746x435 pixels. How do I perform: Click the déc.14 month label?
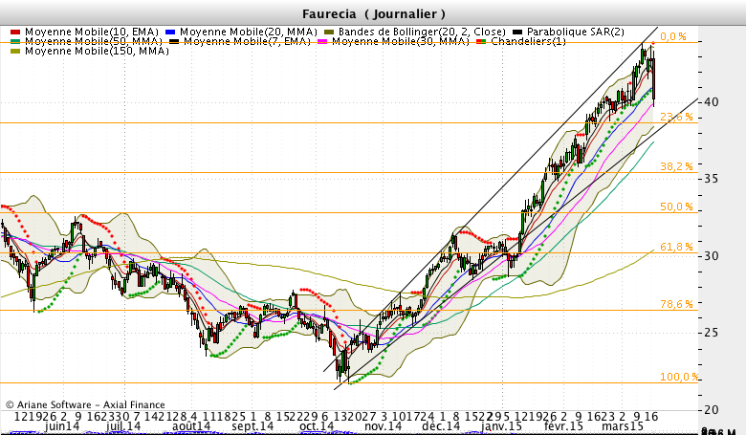[x=441, y=426]
